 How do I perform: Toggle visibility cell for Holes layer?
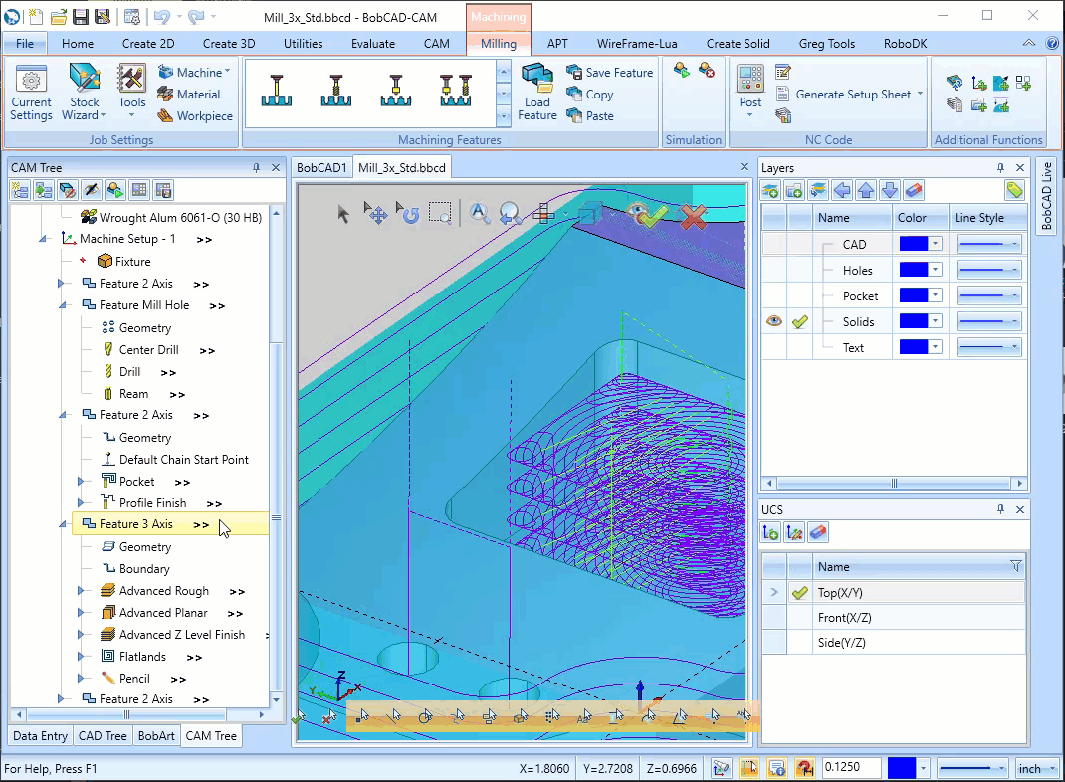click(774, 271)
